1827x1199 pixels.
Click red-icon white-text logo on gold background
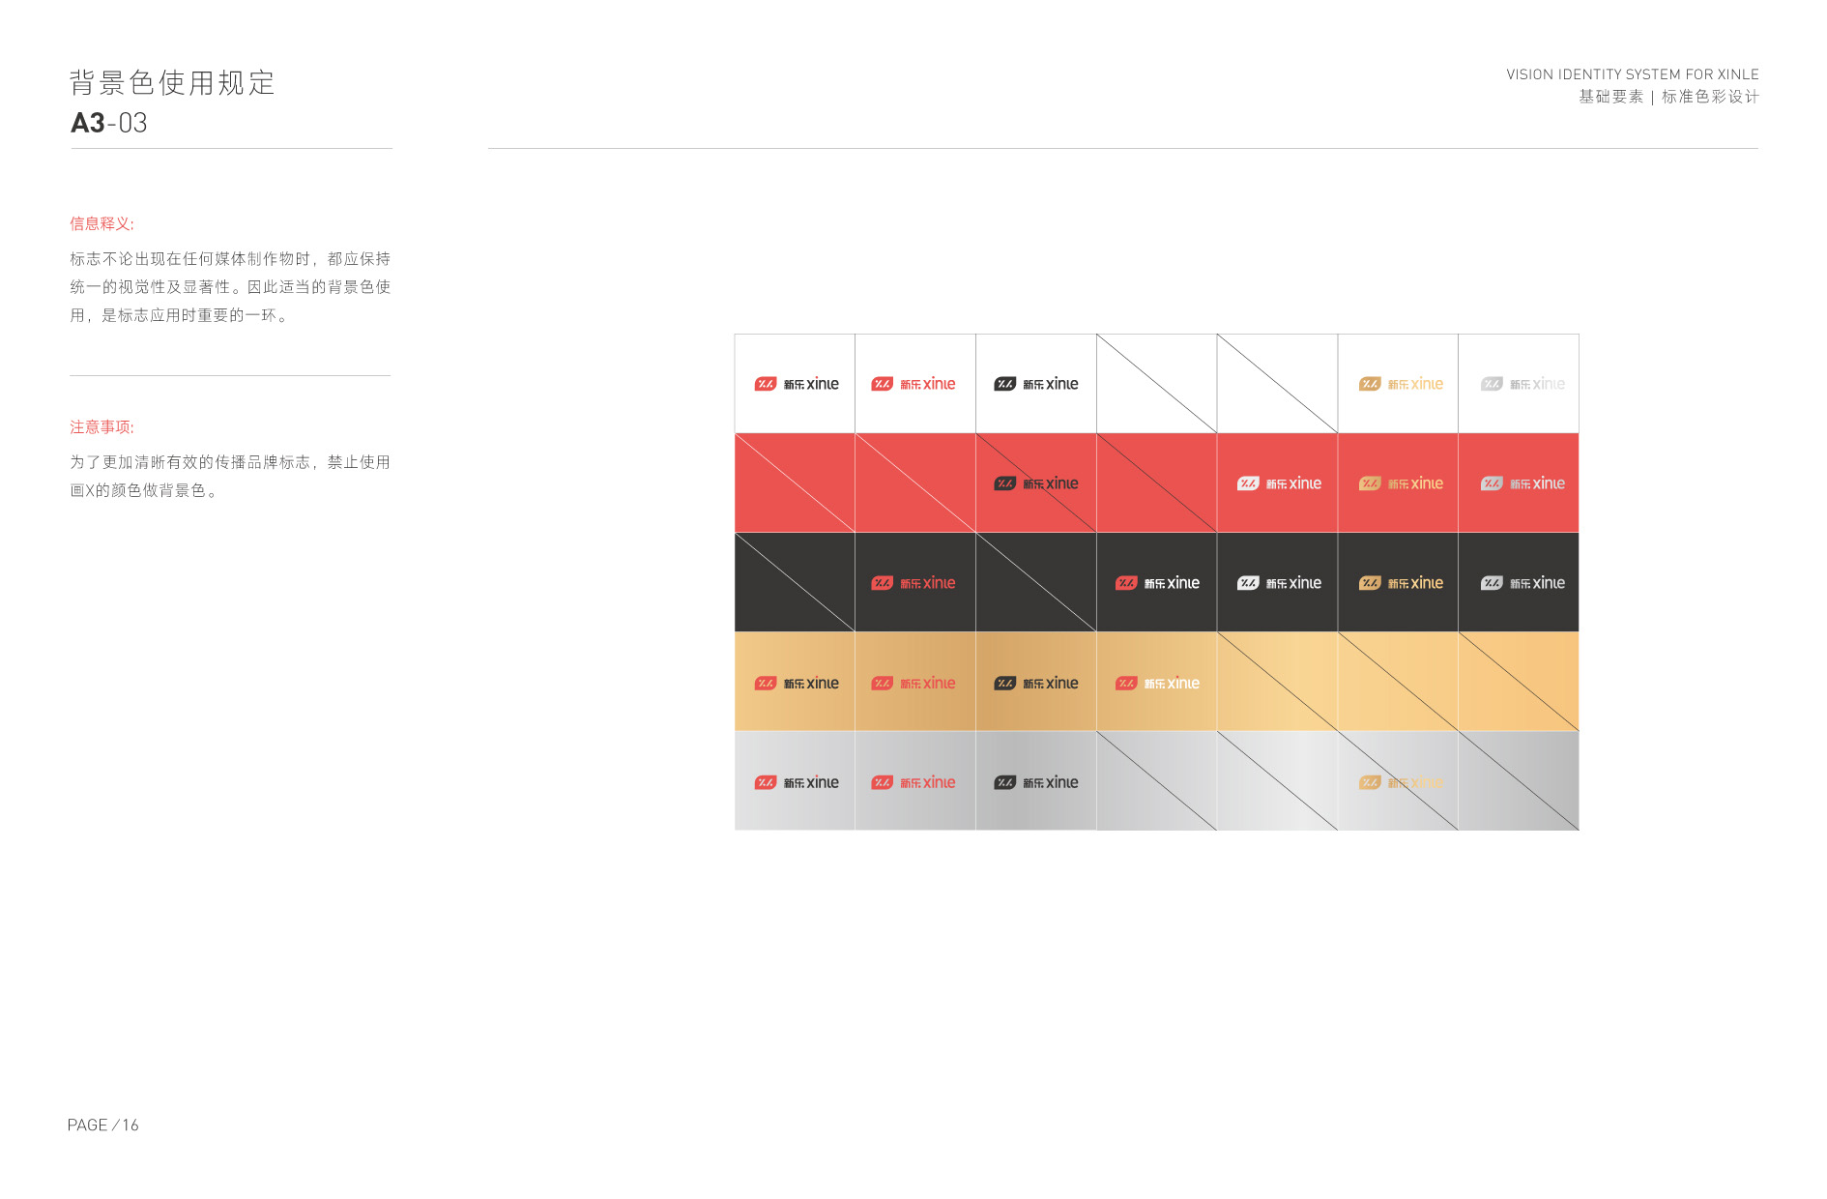(1158, 684)
